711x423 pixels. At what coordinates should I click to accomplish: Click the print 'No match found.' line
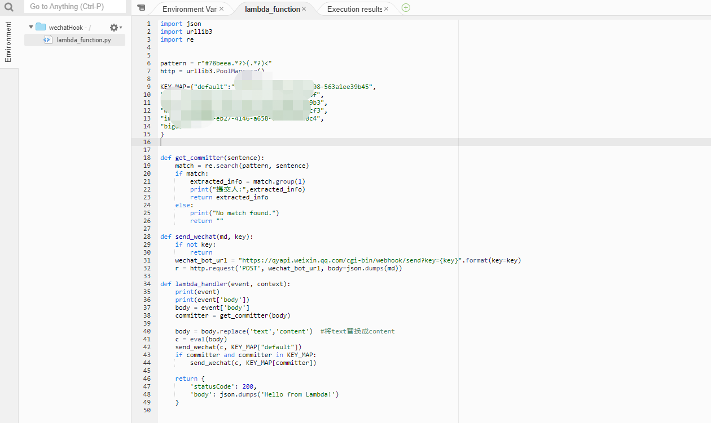tap(235, 213)
